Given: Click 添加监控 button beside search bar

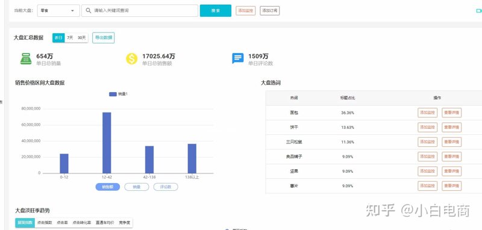Looking at the screenshot, I should (x=246, y=11).
